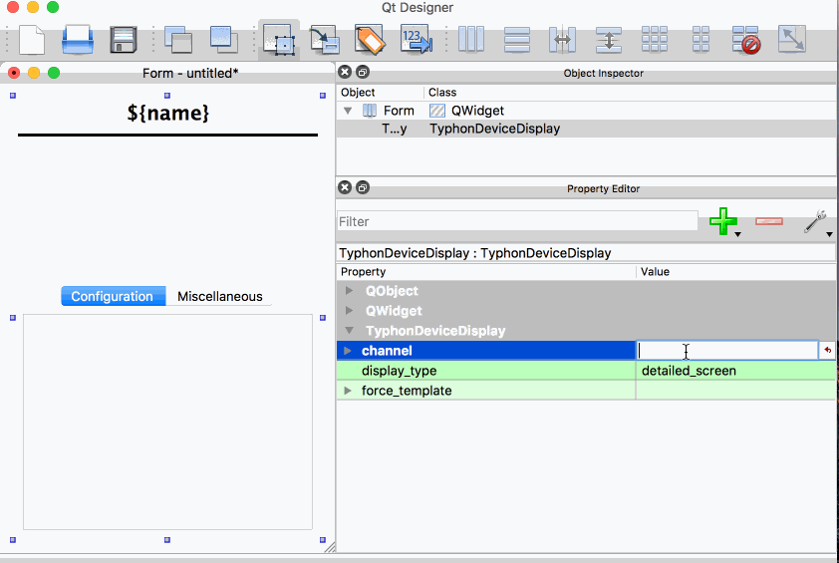Float the Property Editor panel
This screenshot has width=839, height=563.
click(362, 187)
